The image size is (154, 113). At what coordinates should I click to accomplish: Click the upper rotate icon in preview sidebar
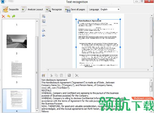click(x=44, y=30)
